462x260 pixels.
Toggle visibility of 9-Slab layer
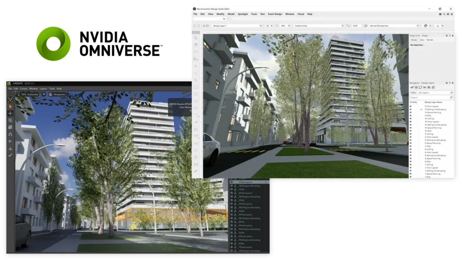411,146
